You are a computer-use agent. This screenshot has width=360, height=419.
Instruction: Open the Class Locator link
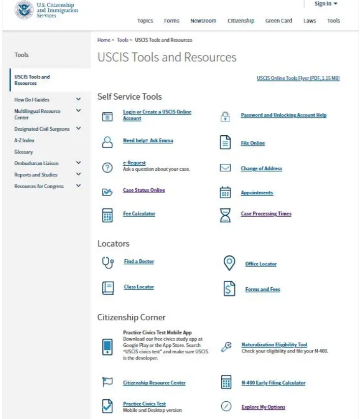click(139, 287)
